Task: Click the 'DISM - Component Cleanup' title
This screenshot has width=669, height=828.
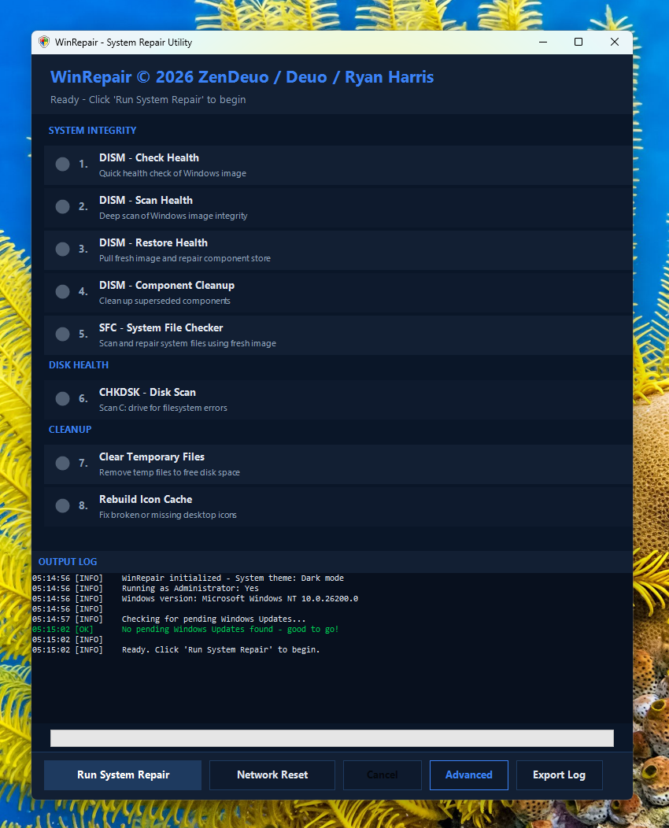Action: click(x=167, y=286)
